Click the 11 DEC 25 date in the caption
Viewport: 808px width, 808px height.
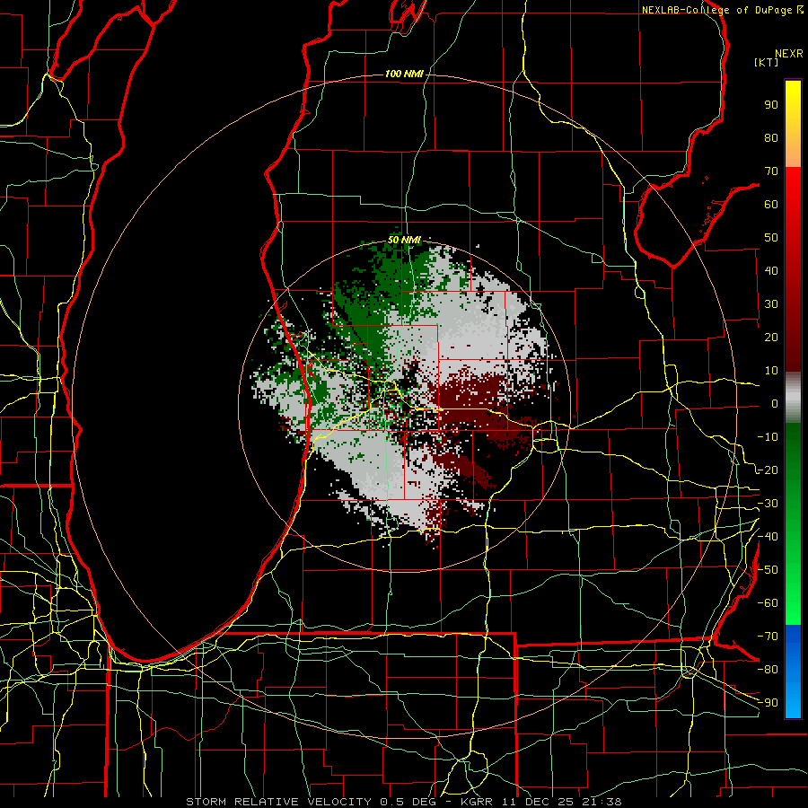(x=537, y=802)
